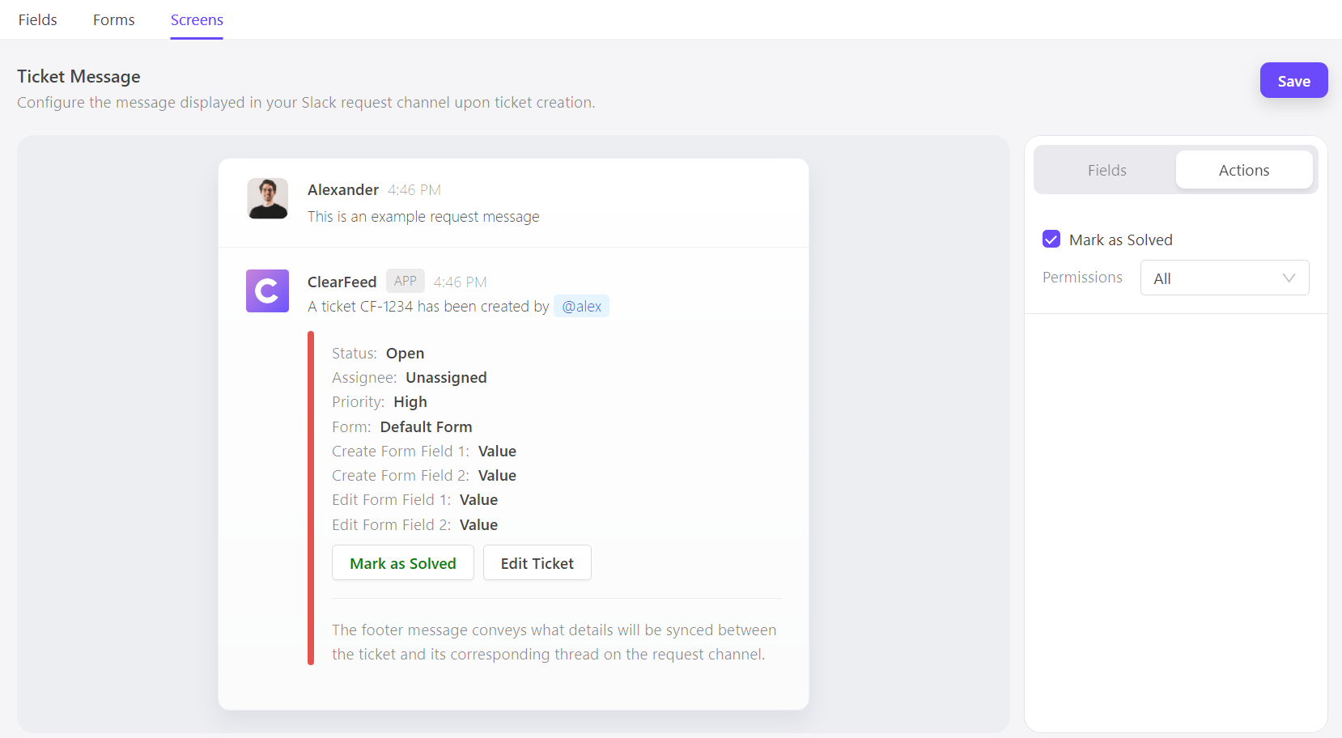Click the ClearFeed app logo icon
Image resolution: width=1342 pixels, height=738 pixels.
[267, 291]
